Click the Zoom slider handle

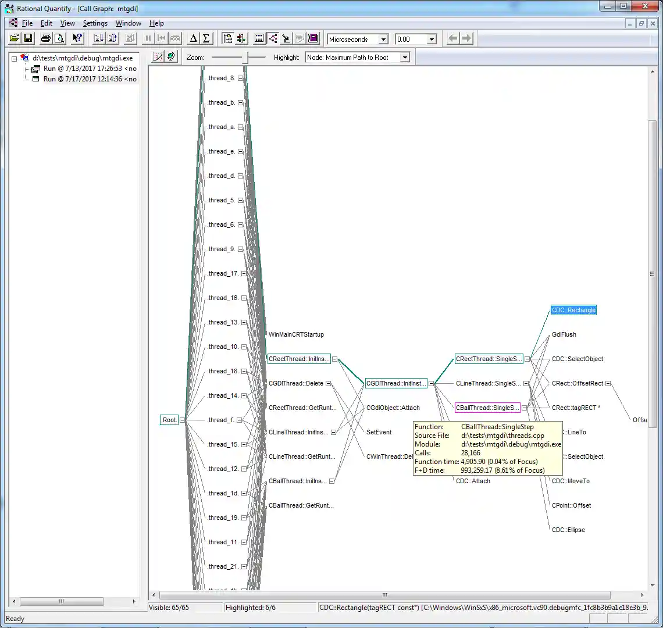coord(245,57)
